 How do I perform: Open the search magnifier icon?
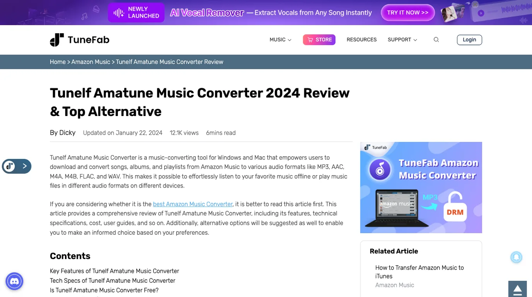pyautogui.click(x=436, y=40)
